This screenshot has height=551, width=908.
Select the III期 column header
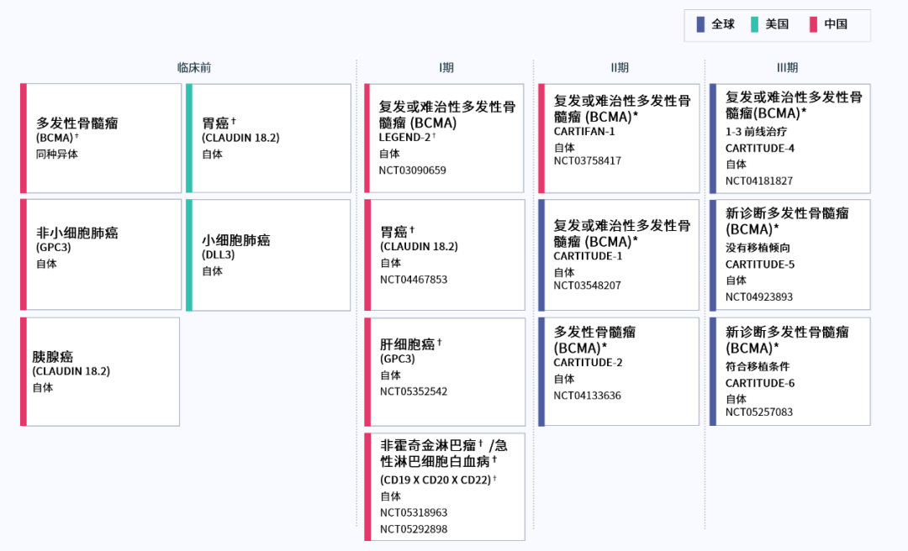pyautogui.click(x=788, y=68)
